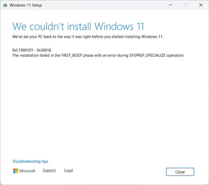Click "installing Windows 11." at end of subtitle
Viewport: 209px width, 185px height.
click(144, 37)
